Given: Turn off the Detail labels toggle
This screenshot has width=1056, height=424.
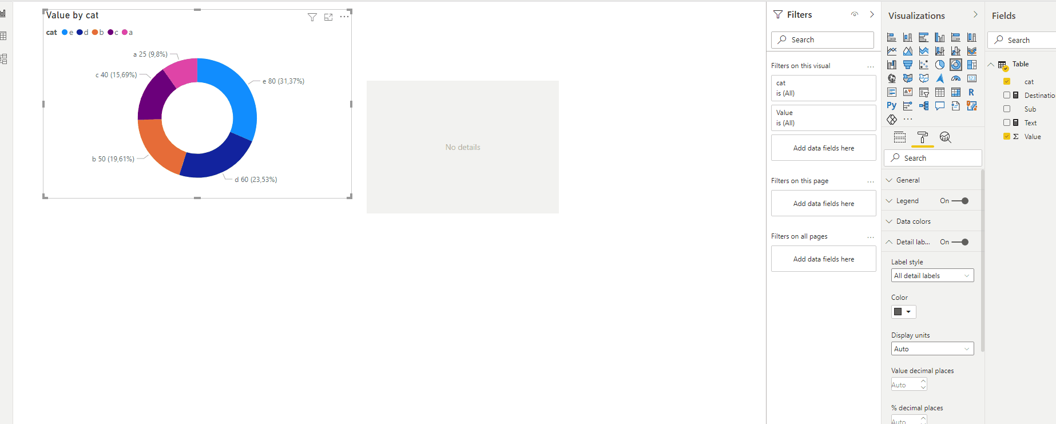Looking at the screenshot, I should [960, 242].
